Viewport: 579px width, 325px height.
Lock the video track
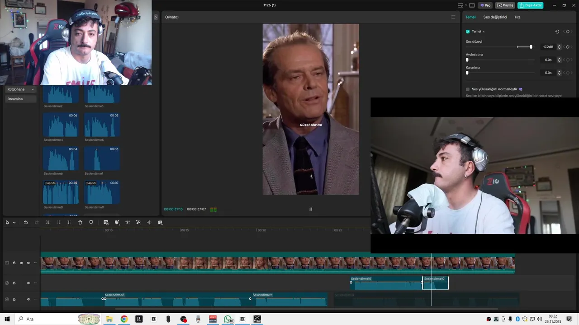(x=14, y=263)
